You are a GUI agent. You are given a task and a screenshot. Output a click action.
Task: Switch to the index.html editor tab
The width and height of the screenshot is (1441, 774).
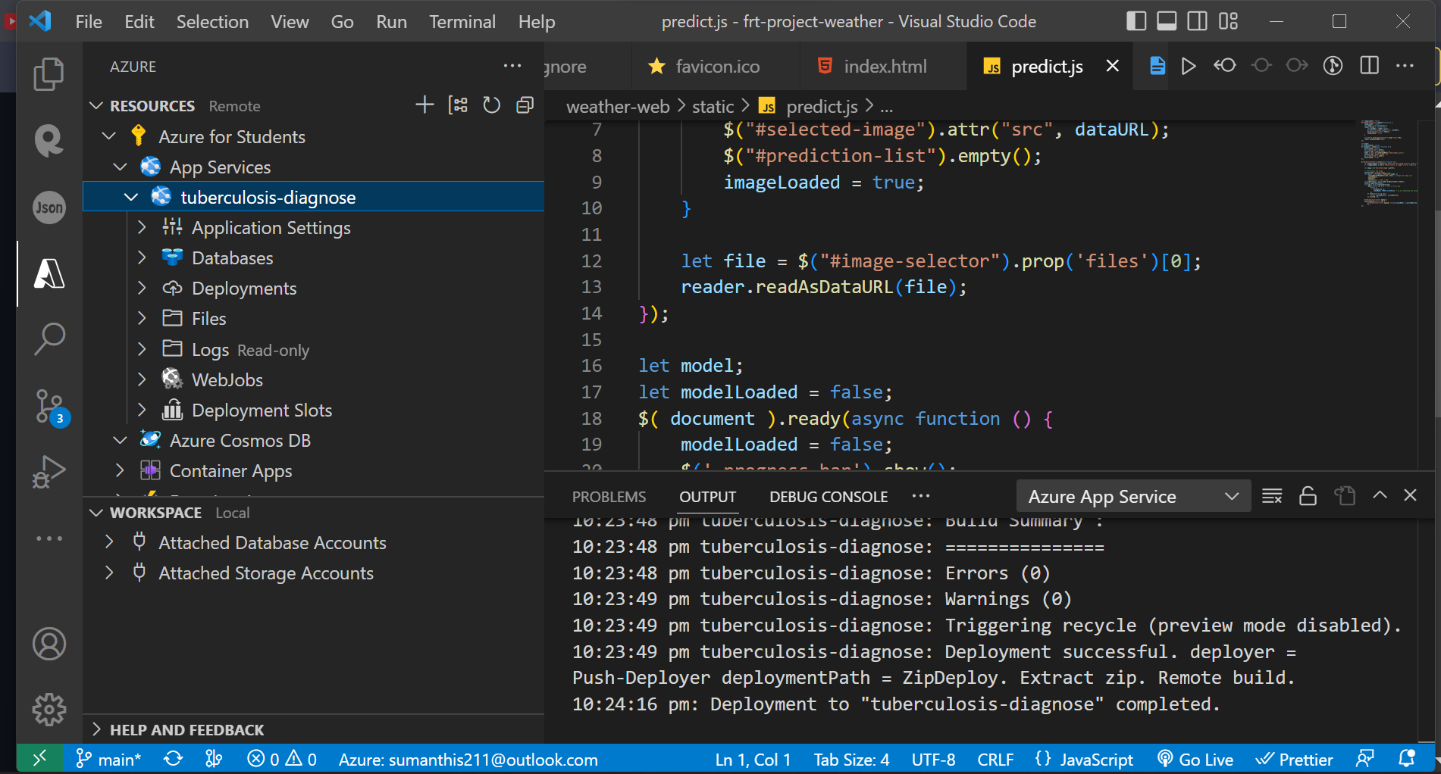(x=884, y=67)
